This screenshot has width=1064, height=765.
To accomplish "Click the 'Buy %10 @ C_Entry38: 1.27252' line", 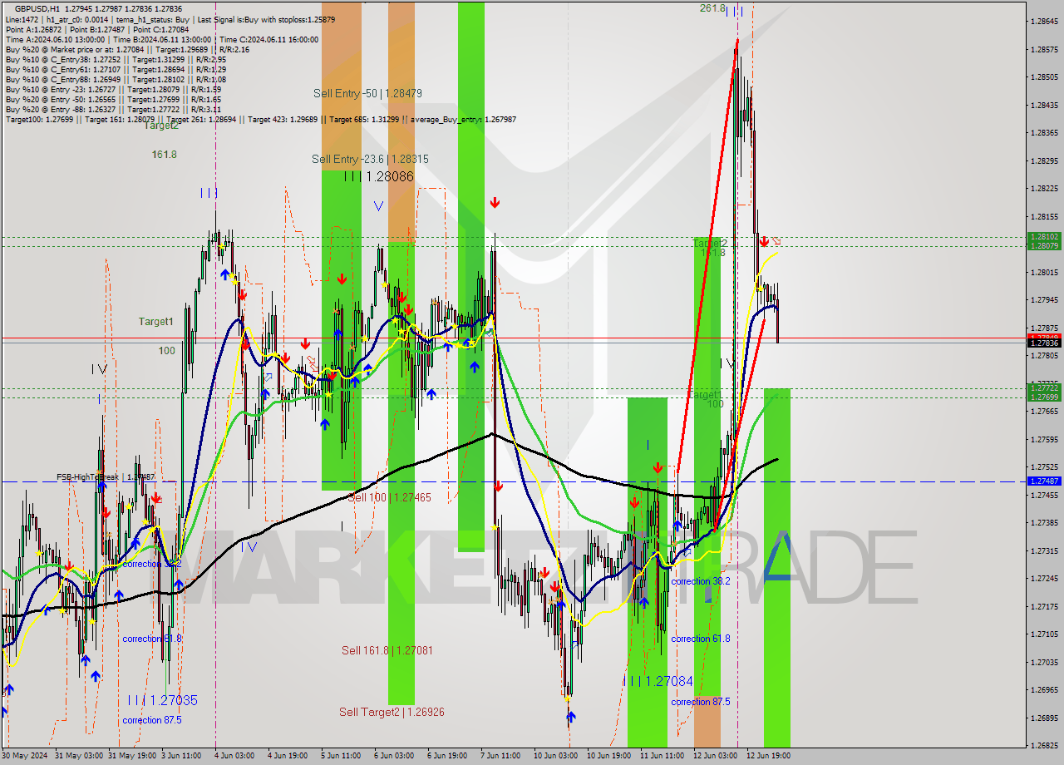I will pyautogui.click(x=116, y=59).
